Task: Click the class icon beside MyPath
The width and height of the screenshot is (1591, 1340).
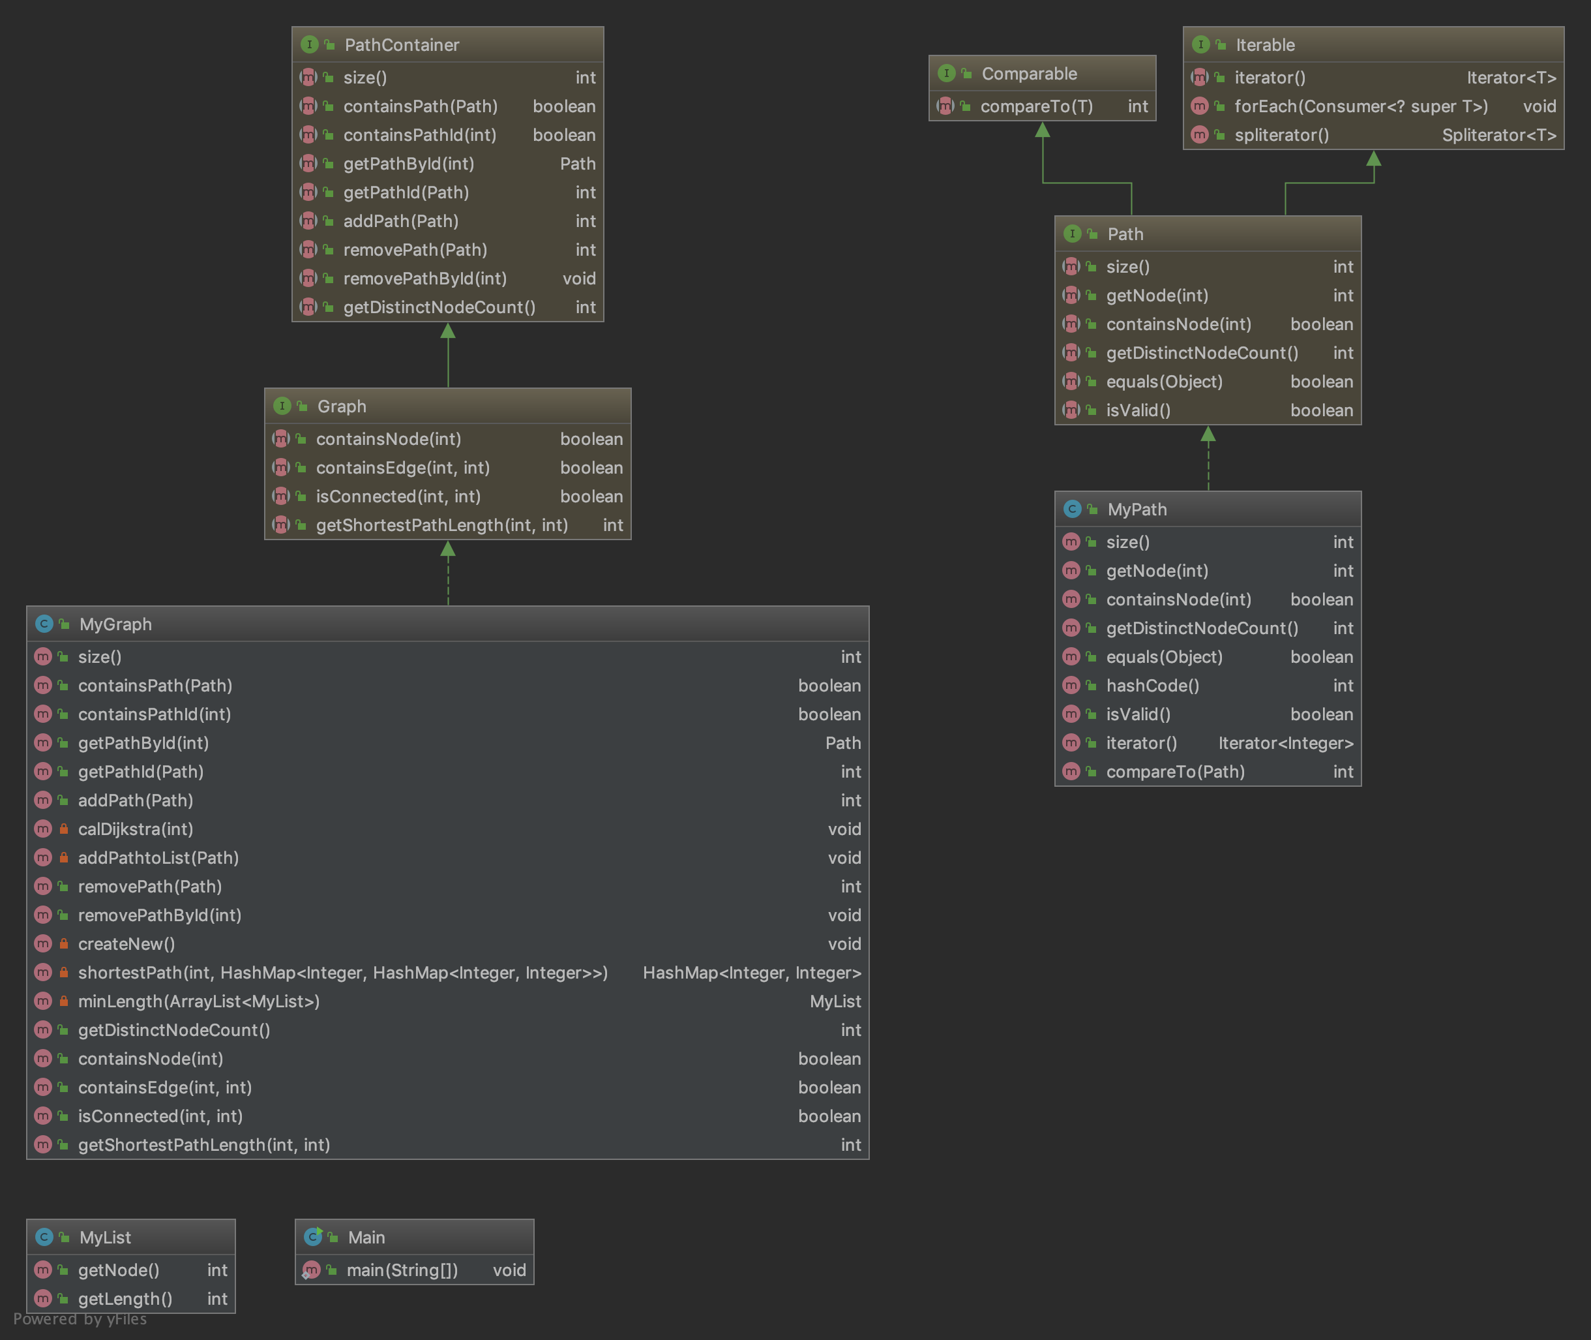Action: click(x=1072, y=509)
